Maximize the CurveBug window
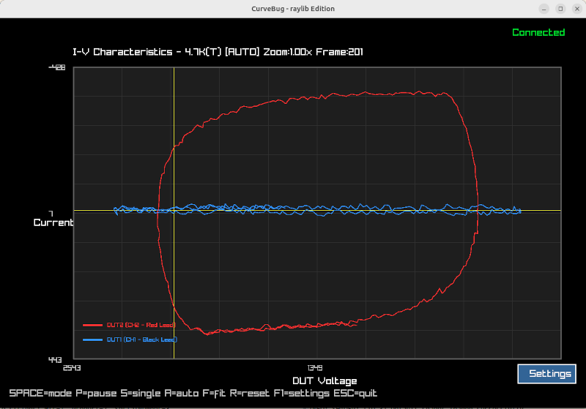The height and width of the screenshot is (409, 586). click(560, 9)
